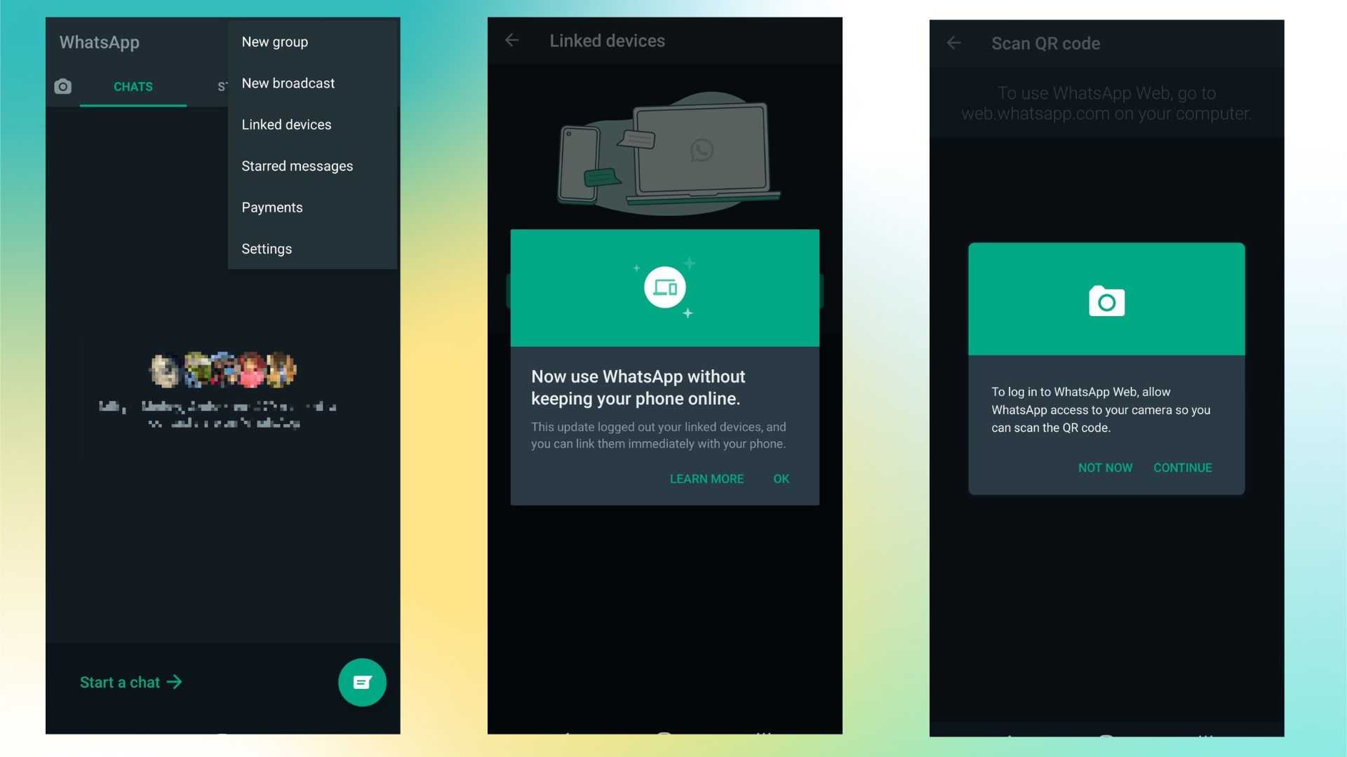Select the Settings menu option

(267, 249)
